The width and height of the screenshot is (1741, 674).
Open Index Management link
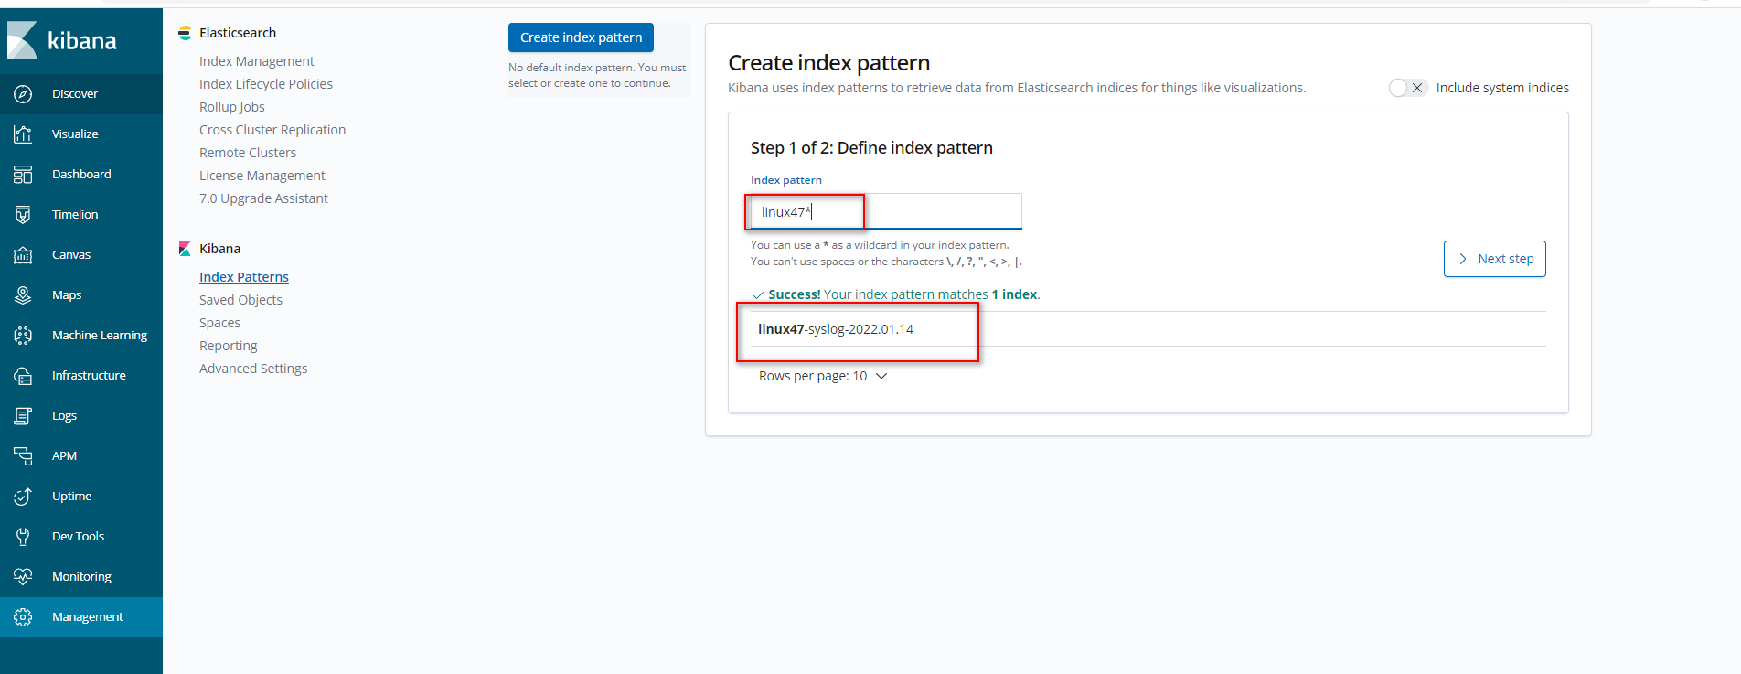click(x=257, y=61)
